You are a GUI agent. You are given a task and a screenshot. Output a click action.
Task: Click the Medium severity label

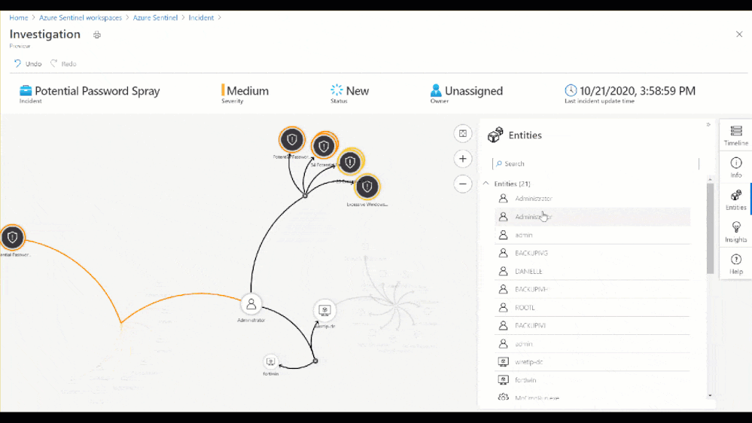pyautogui.click(x=248, y=90)
